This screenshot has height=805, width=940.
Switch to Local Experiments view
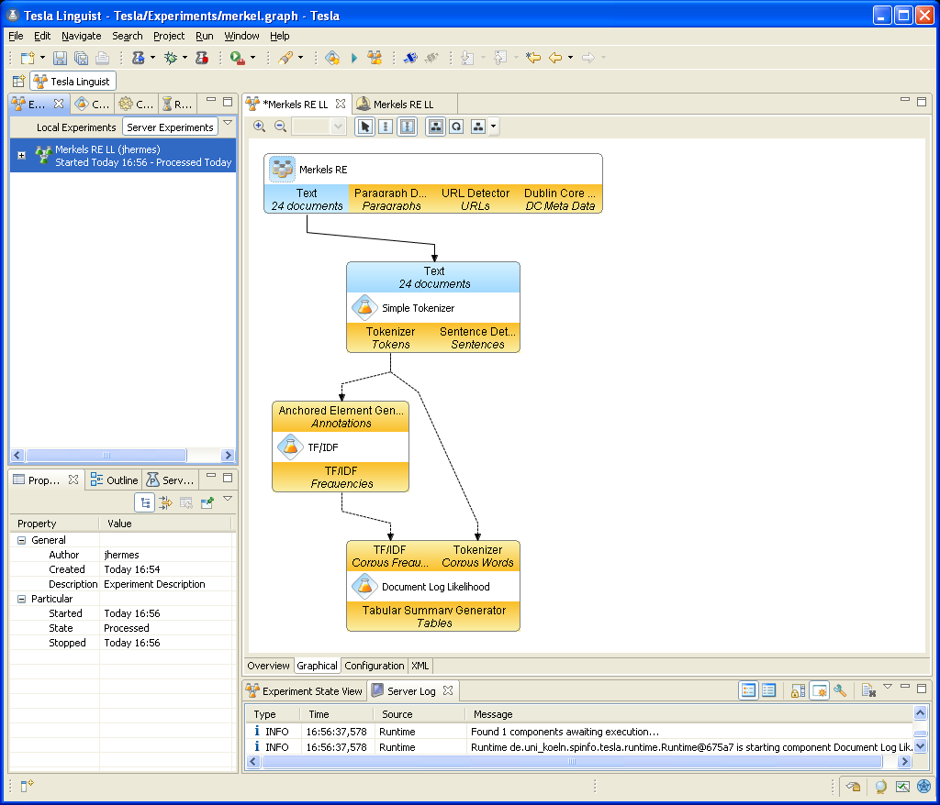click(76, 127)
